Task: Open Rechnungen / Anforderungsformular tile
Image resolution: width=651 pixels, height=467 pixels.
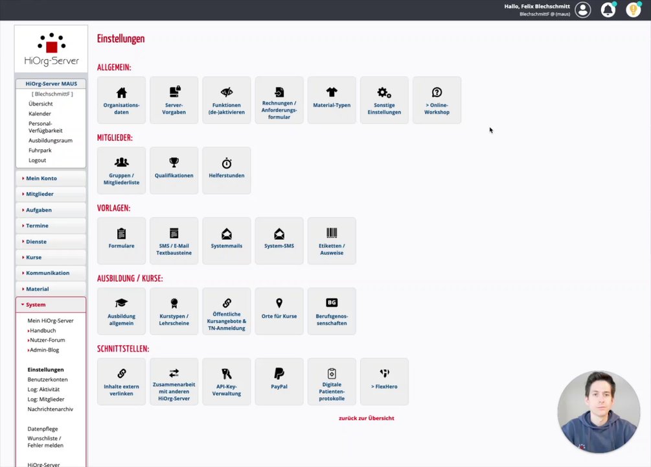Action: [279, 101]
